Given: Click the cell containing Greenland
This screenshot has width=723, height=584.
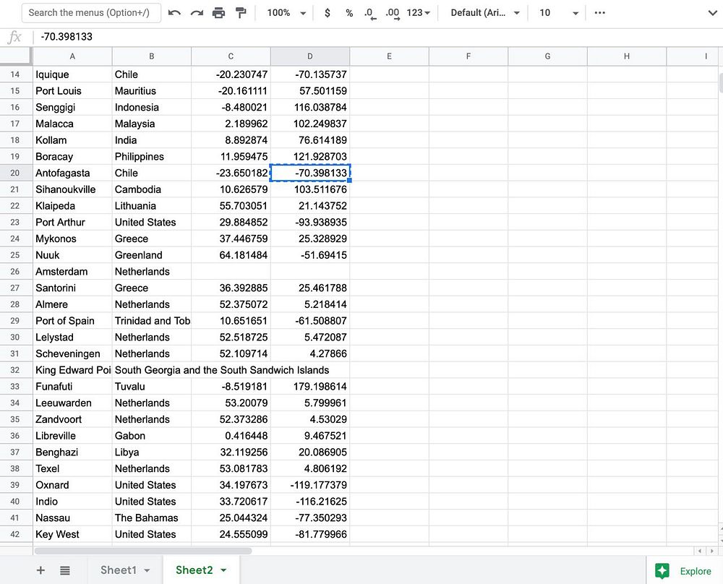Looking at the screenshot, I should tap(152, 255).
